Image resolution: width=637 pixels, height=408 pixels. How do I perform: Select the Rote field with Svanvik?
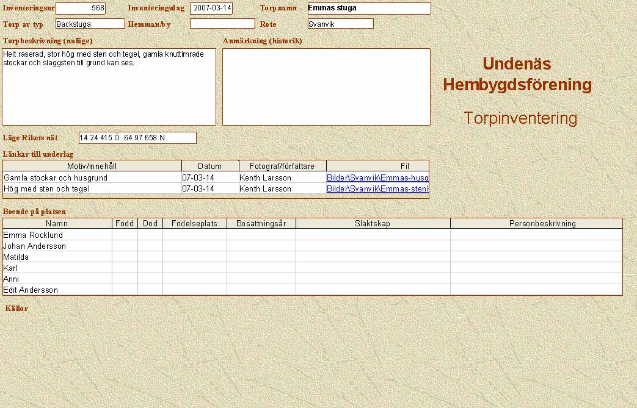click(x=340, y=24)
